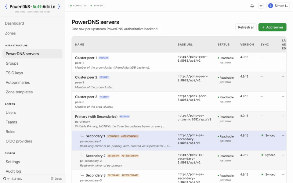
Task: Click AUTOSECONDARY badge on Secondary 2
Action: point(130,156)
